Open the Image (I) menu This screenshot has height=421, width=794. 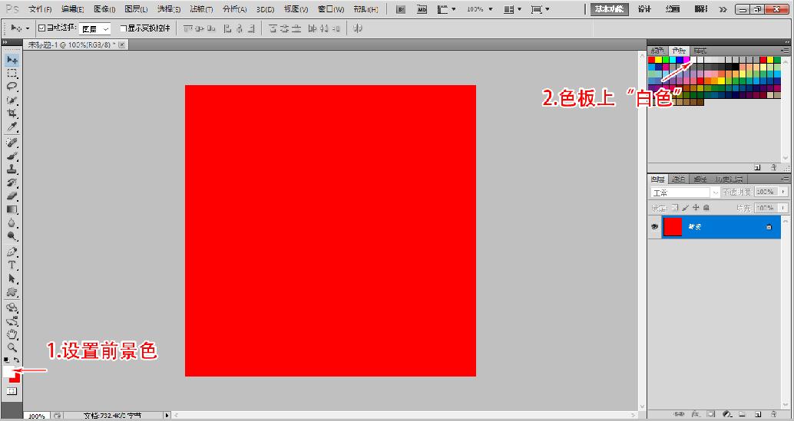point(104,9)
